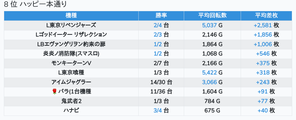
Task: Click the 平均回転数 column header
Action: pos(212,16)
